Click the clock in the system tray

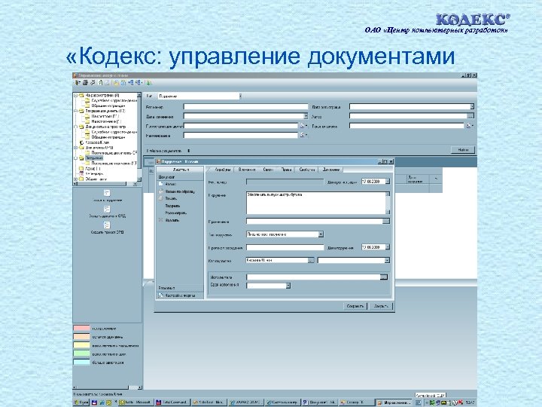[x=470, y=402]
